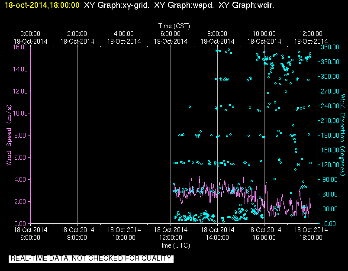Click the 360.00 wind direction tick label
This screenshot has height=271, width=348.
pyautogui.click(x=330, y=47)
